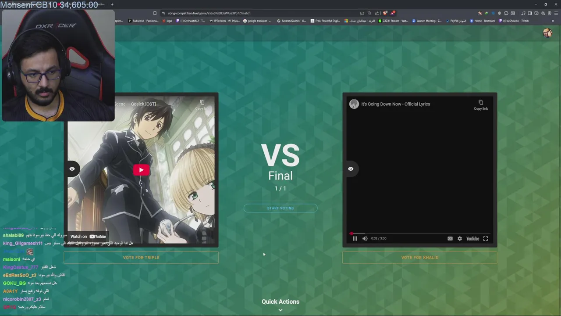The width and height of the screenshot is (561, 316).
Task: Click the Final round label
Action: coord(280,176)
